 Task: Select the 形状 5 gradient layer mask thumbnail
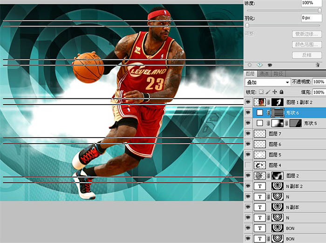click(278, 123)
